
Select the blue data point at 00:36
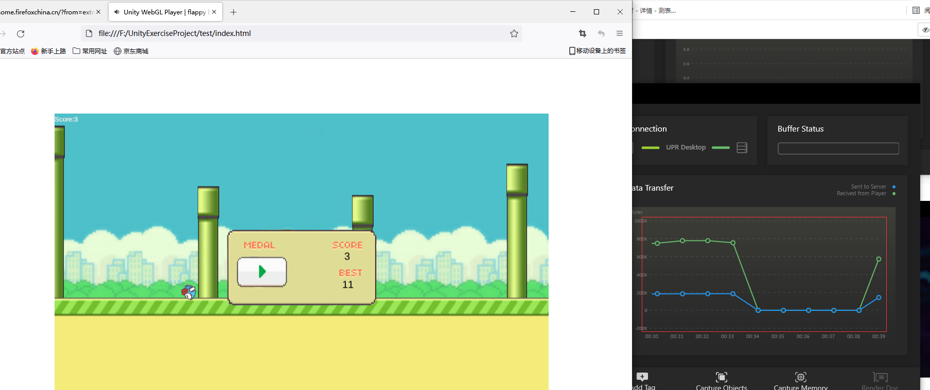point(809,310)
